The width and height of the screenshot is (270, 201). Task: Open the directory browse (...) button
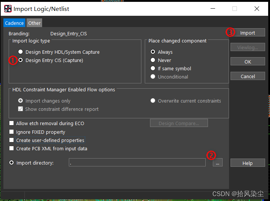(x=218, y=162)
